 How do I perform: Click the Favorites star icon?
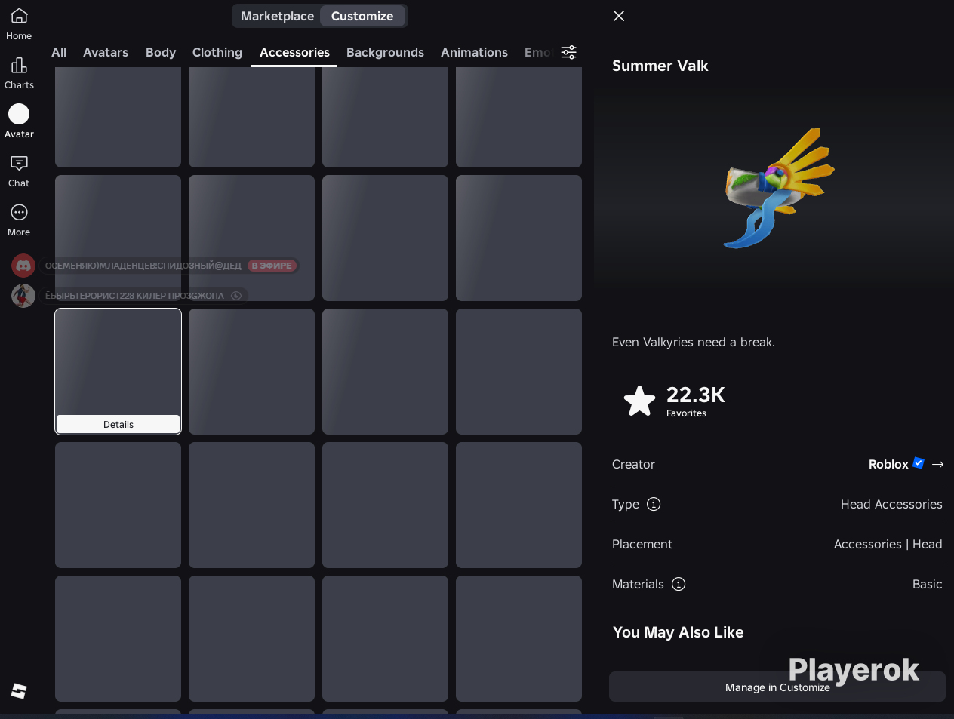tap(640, 401)
